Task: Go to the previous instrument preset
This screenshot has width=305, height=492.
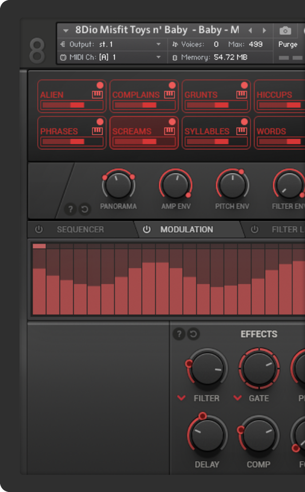Action: pyautogui.click(x=250, y=30)
